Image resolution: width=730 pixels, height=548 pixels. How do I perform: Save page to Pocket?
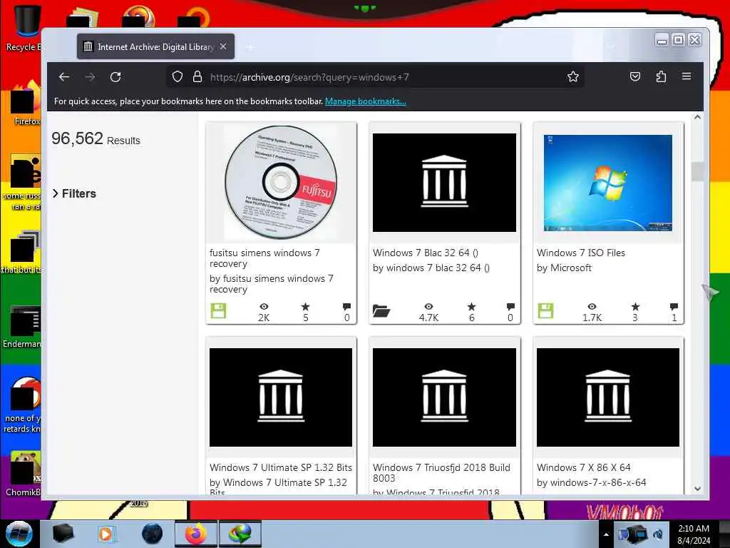635,76
